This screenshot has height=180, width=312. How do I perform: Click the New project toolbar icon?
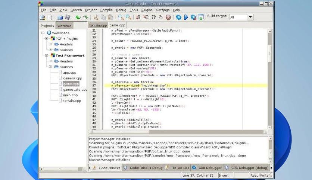pyautogui.click(x=43, y=17)
